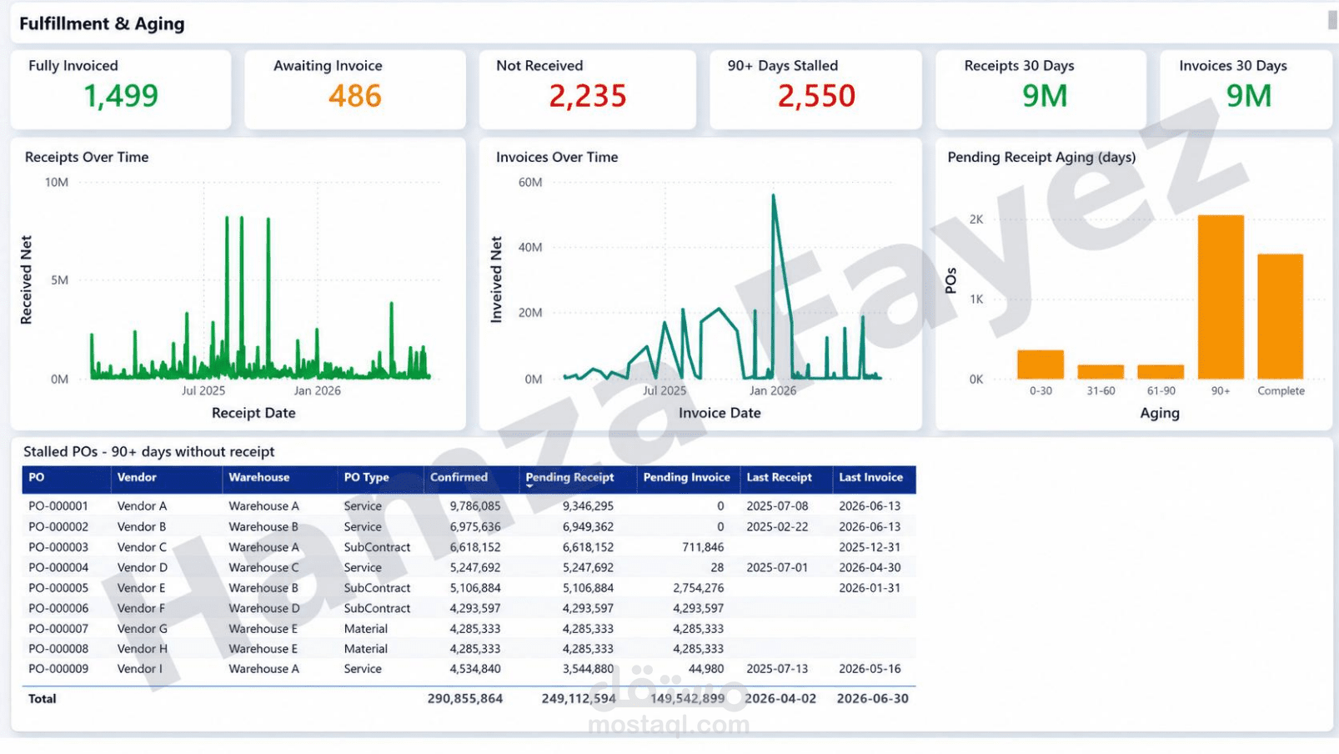Select the PO-000009 entry

pyautogui.click(x=58, y=669)
